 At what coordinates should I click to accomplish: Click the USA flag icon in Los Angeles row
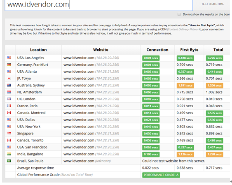click(9, 58)
